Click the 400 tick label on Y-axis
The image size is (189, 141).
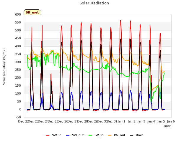[18, 46]
